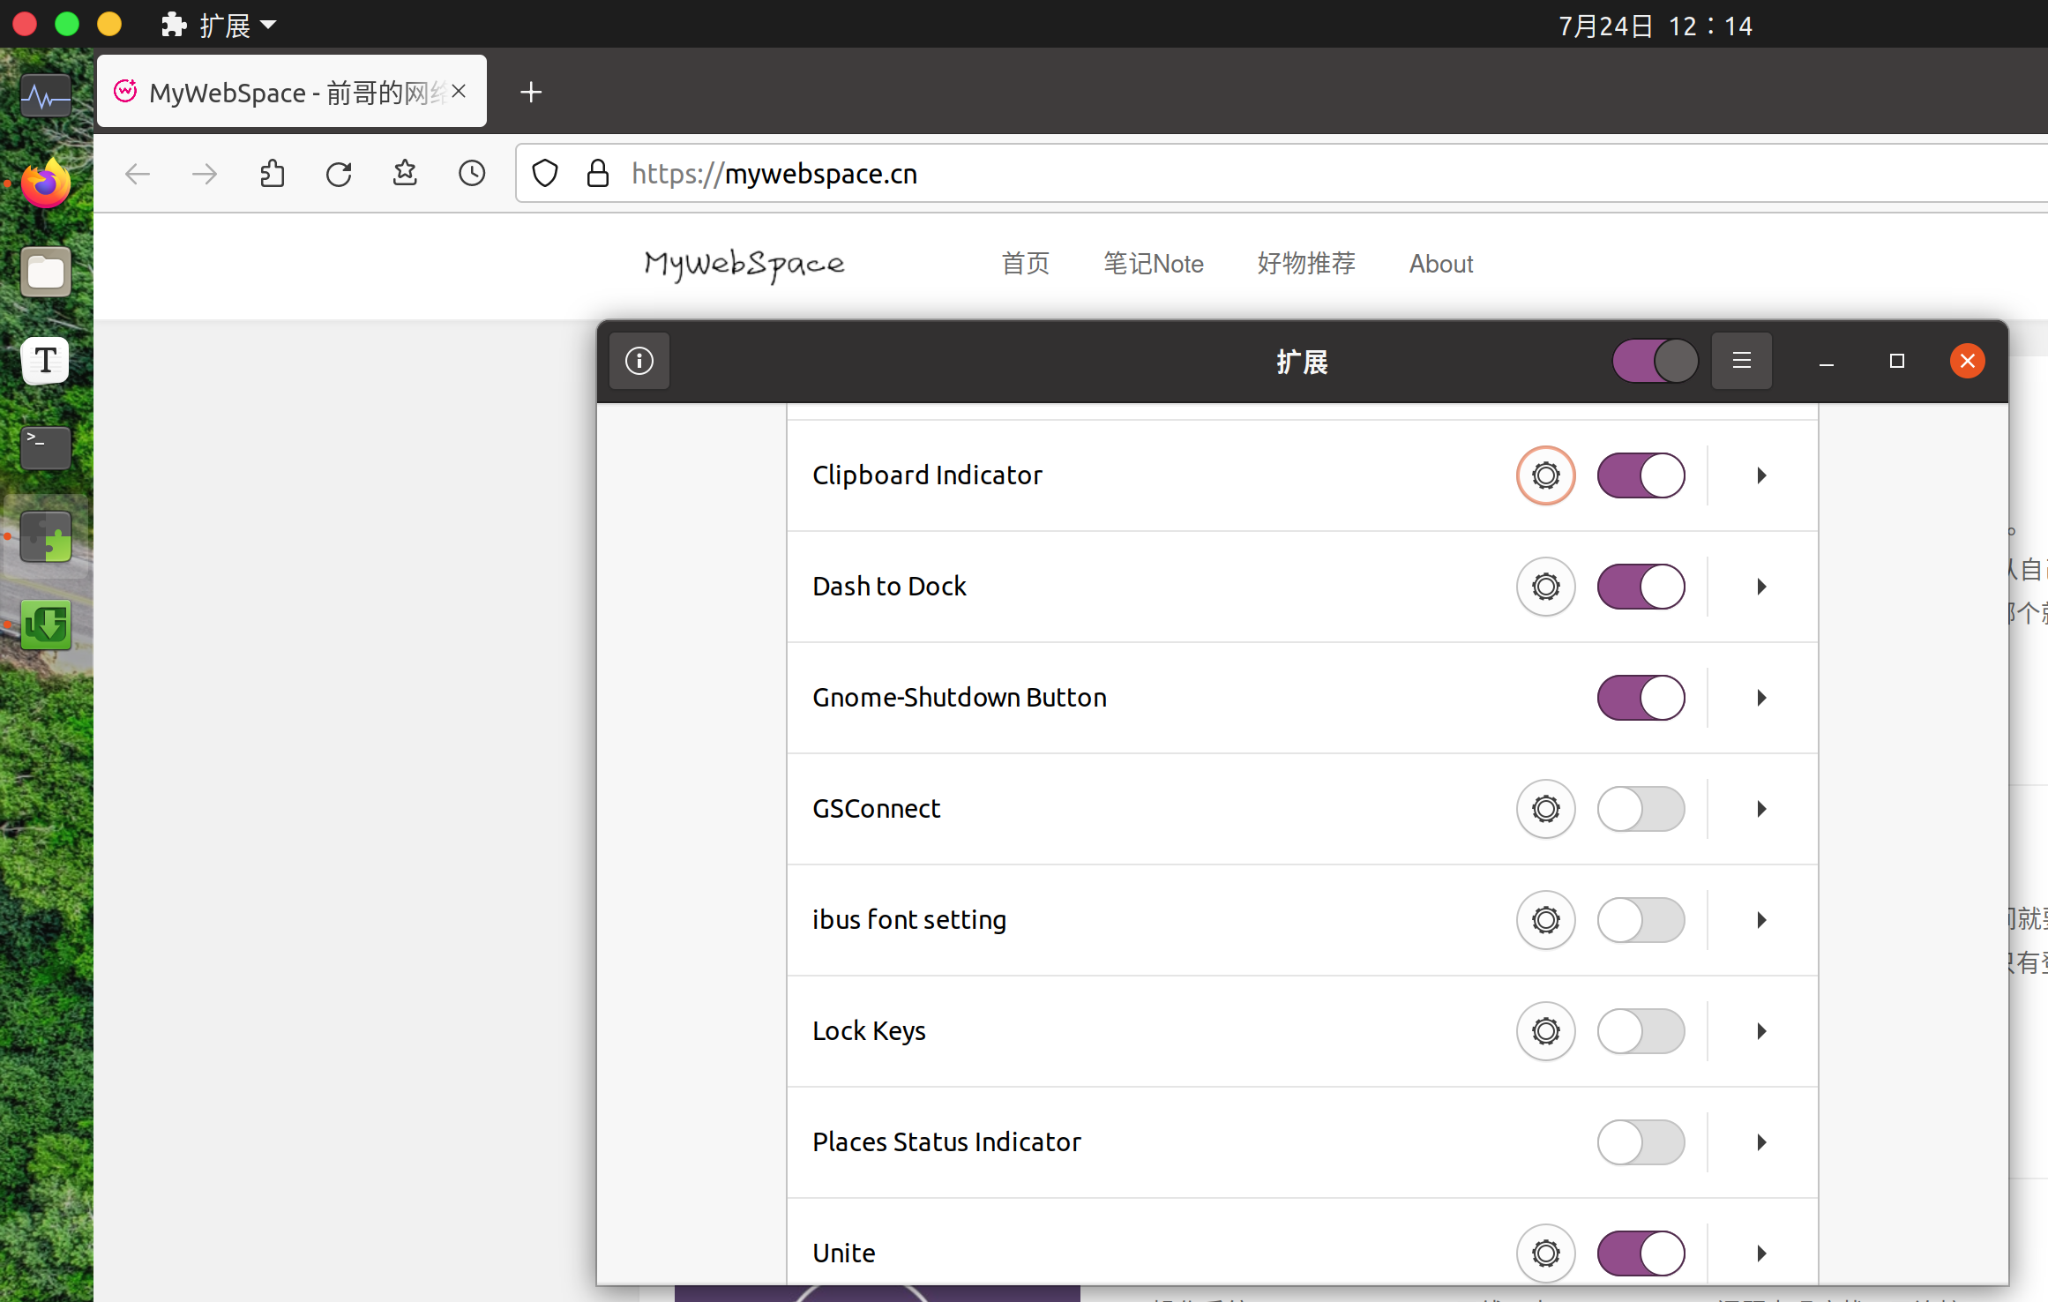Click the Places Status Indicator label
Screen dimensions: 2048x1302
click(946, 1142)
